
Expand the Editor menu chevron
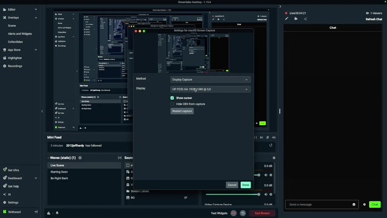[36, 9]
